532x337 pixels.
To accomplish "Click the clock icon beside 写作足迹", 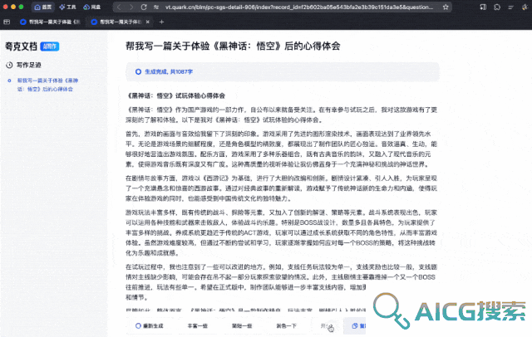I will [9, 65].
